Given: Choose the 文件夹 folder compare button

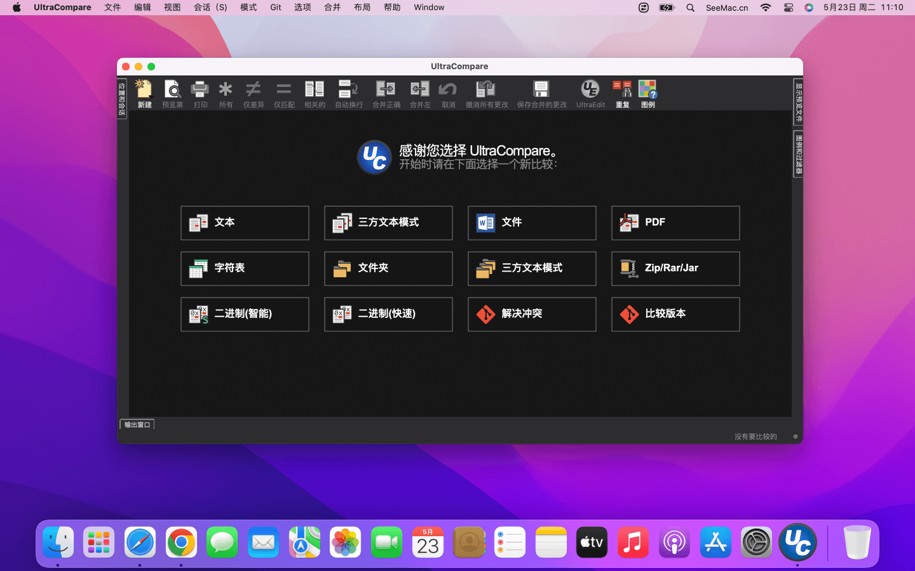Looking at the screenshot, I should [x=388, y=268].
